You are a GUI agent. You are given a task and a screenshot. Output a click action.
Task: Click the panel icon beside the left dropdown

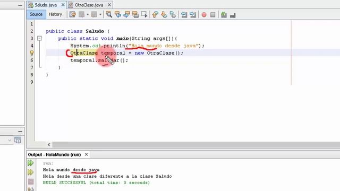pos(18,140)
